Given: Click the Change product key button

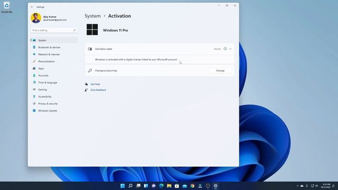Looking at the screenshot, I should (220, 71).
